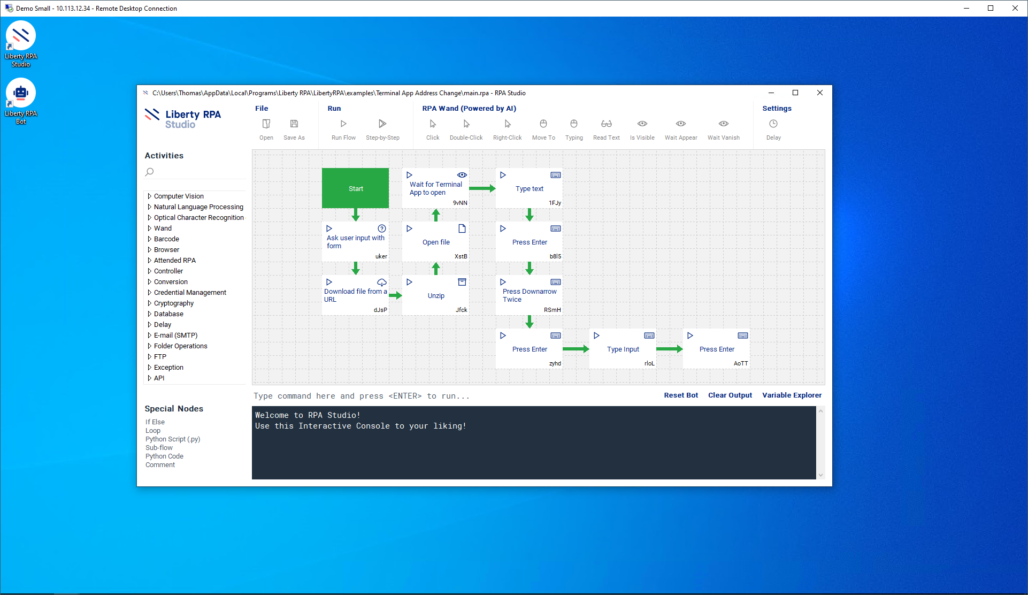This screenshot has height=595, width=1028.
Task: Select the Wait Appear eye tool
Action: (681, 124)
